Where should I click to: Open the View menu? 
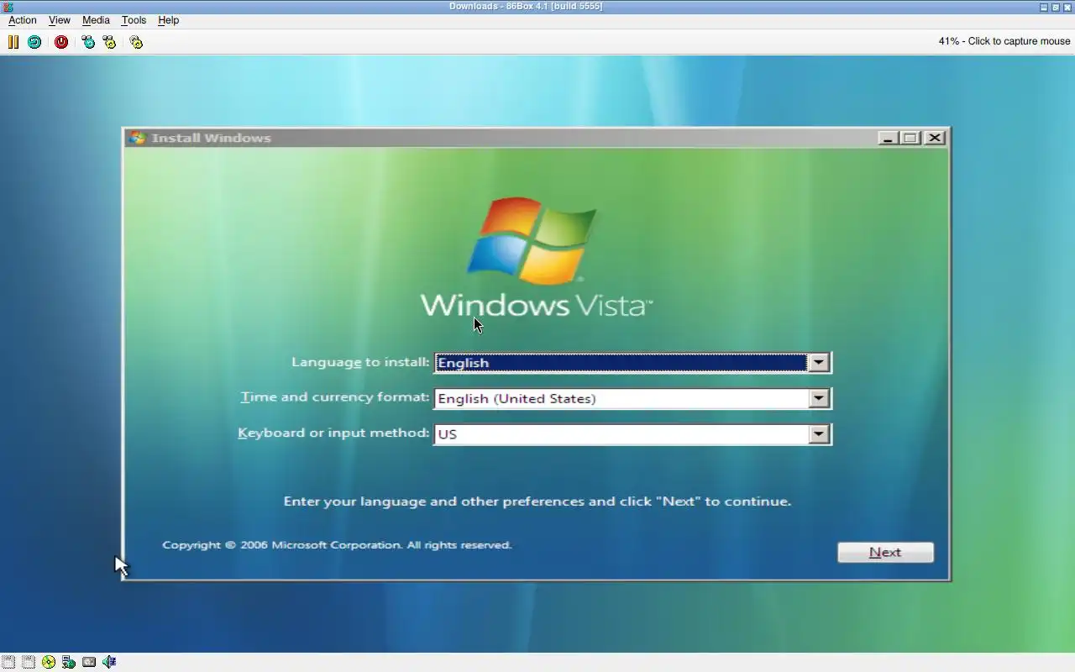pyautogui.click(x=60, y=20)
